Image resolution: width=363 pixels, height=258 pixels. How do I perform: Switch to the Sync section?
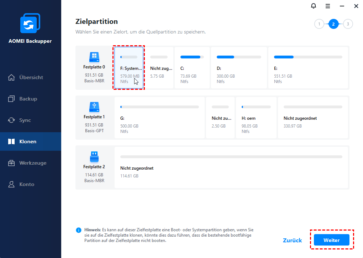25,120
